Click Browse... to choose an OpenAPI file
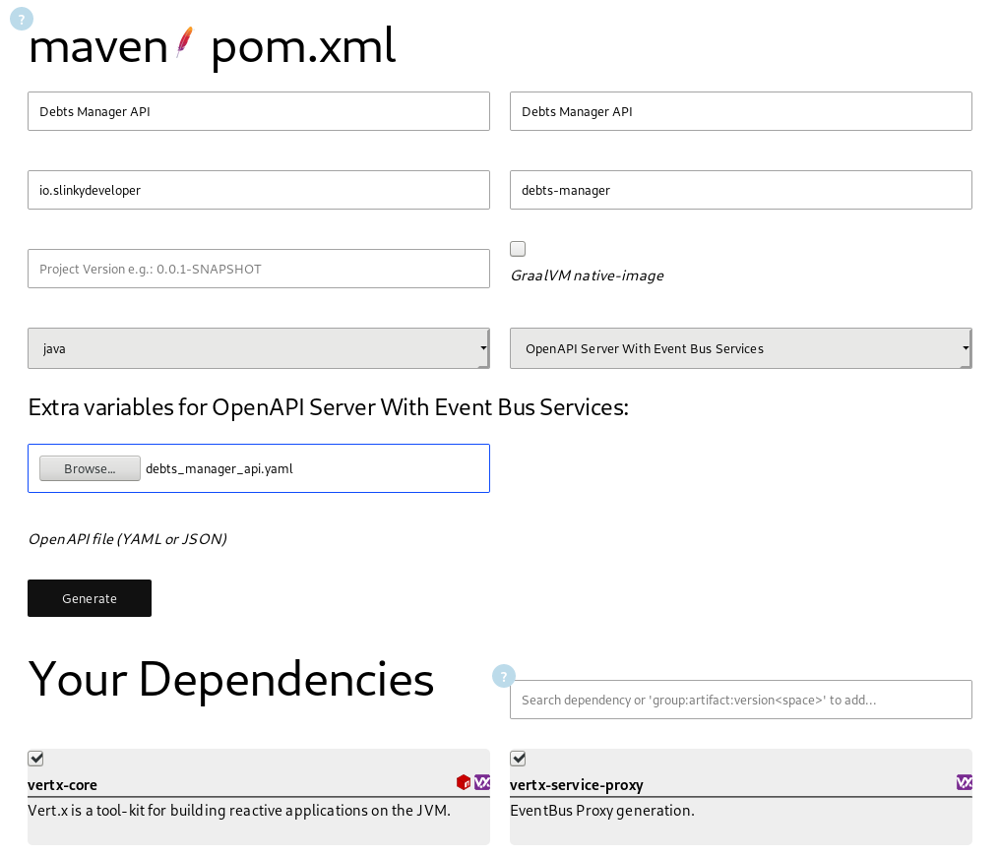This screenshot has height=855, width=999. click(90, 468)
